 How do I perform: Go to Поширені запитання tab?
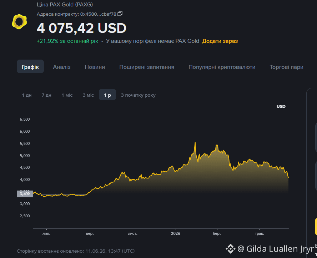(x=147, y=67)
